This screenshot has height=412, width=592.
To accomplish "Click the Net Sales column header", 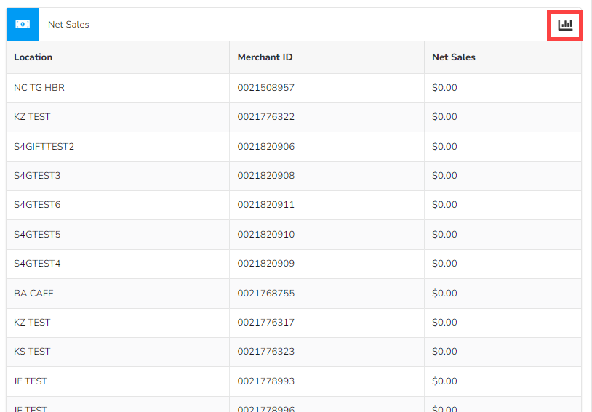I will point(453,57).
